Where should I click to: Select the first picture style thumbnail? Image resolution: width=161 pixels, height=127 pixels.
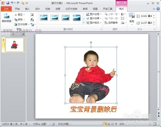[x=44, y=17]
